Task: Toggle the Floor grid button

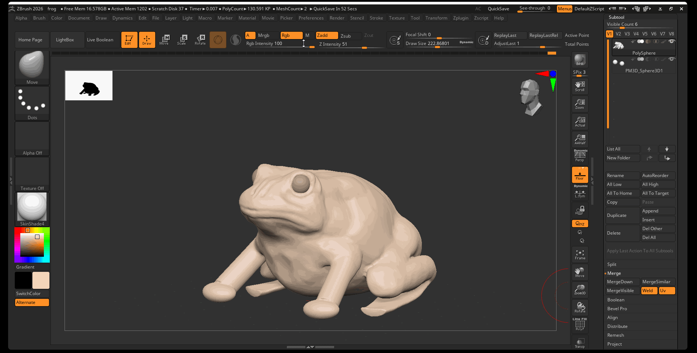Action: [580, 175]
